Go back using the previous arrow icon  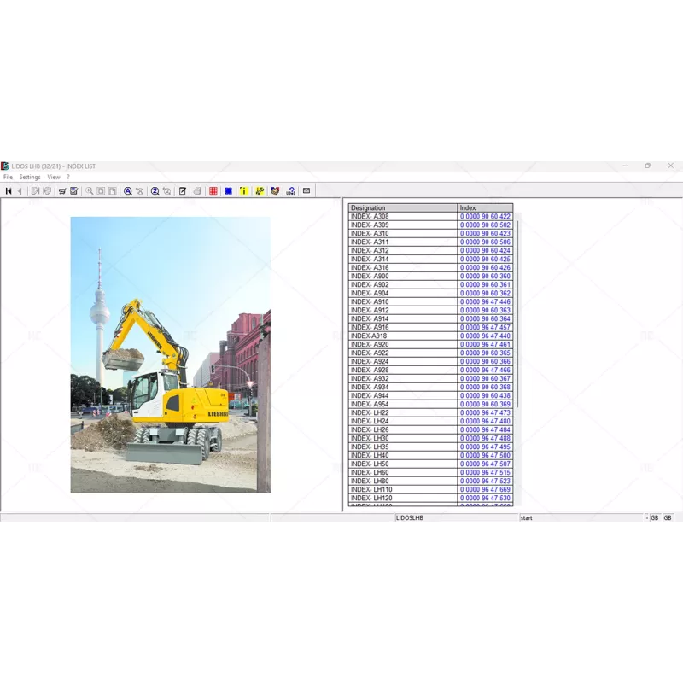point(20,192)
